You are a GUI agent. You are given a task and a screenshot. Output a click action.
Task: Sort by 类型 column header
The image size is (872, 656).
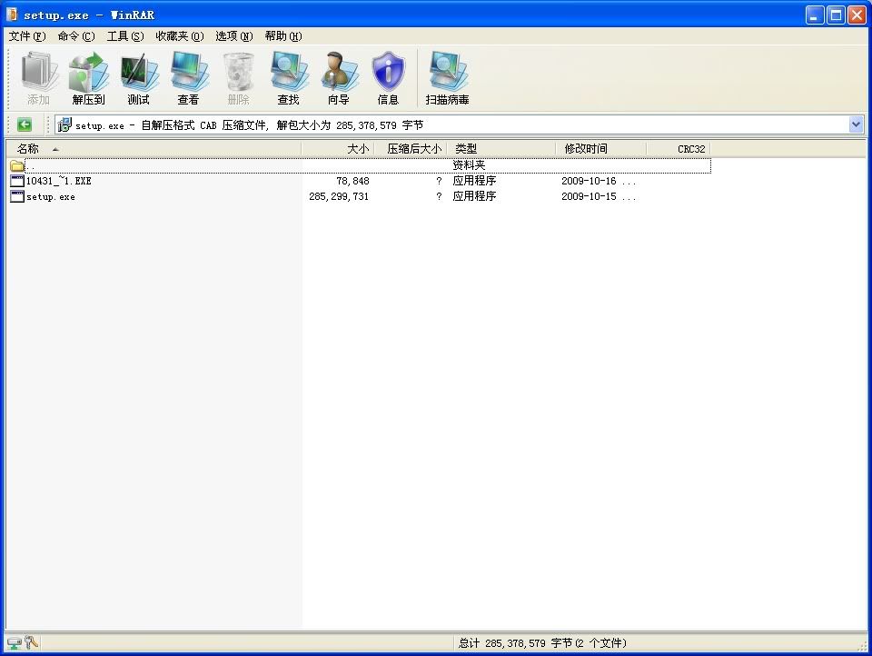tap(501, 149)
